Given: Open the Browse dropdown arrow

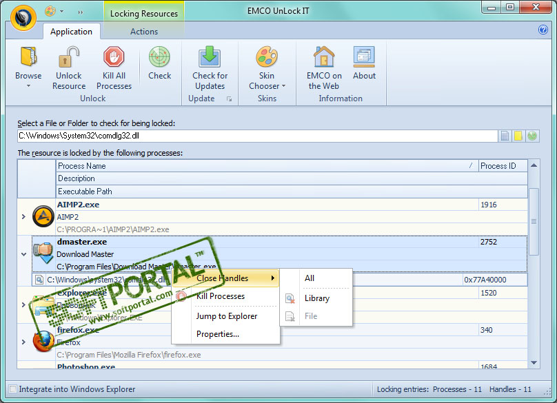Looking at the screenshot, I should [x=28, y=86].
